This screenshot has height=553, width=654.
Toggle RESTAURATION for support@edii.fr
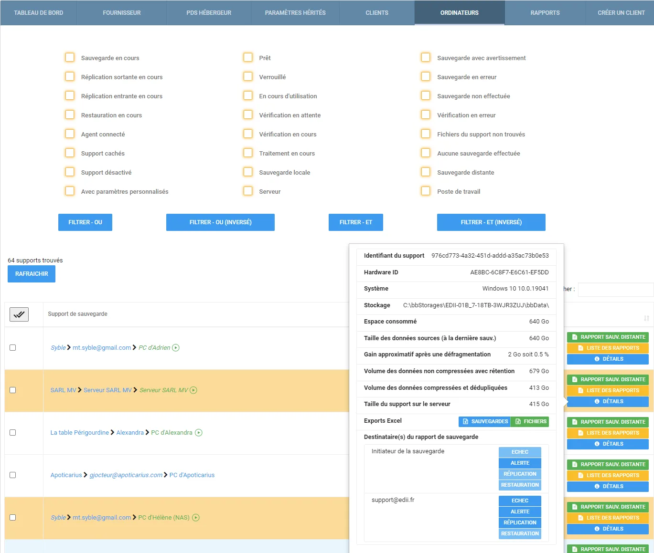click(520, 534)
